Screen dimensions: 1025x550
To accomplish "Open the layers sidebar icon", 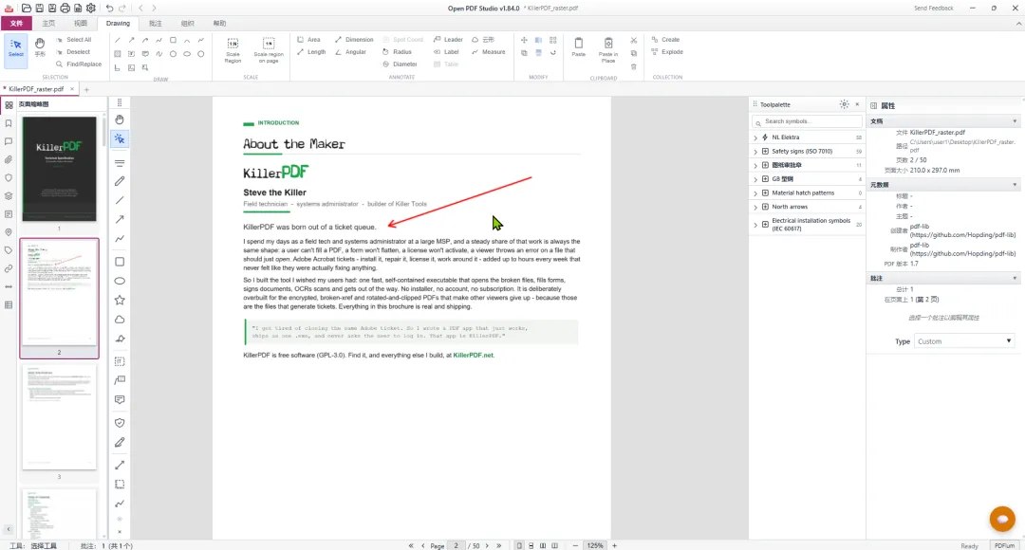I will (x=9, y=196).
